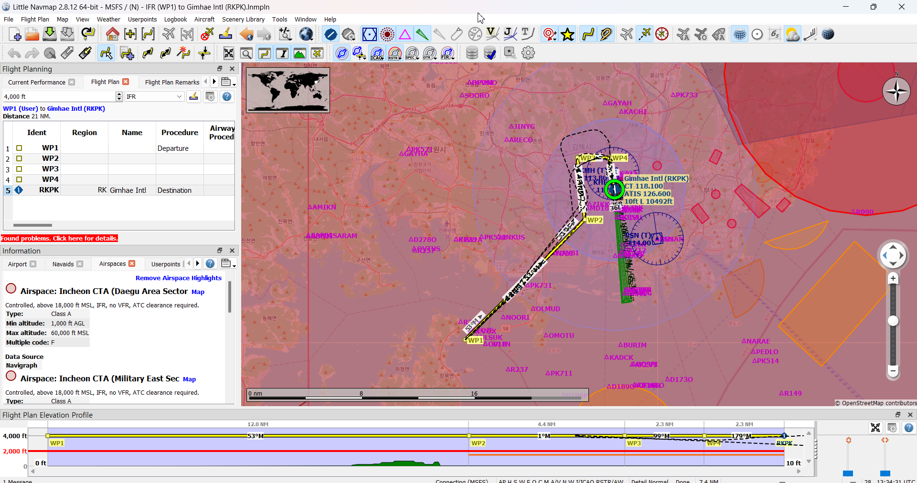Screen dimensions: 917x483
Task: Zoom in using the map plus button
Action: [x=893, y=278]
